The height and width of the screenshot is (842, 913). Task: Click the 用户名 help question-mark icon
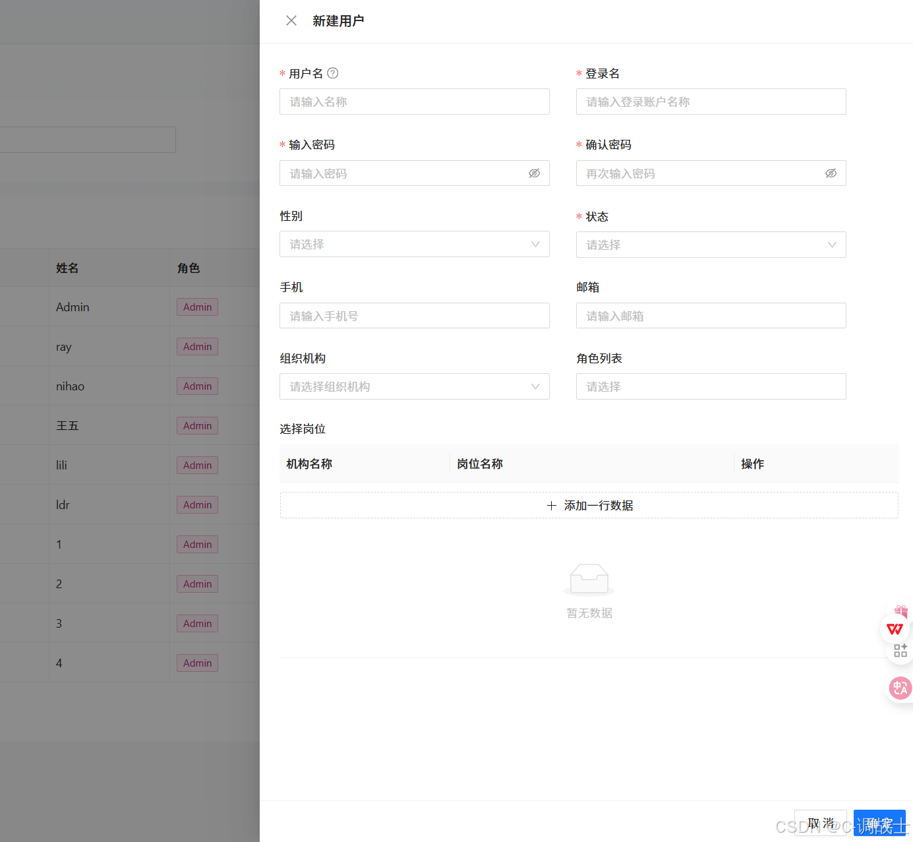(x=333, y=73)
